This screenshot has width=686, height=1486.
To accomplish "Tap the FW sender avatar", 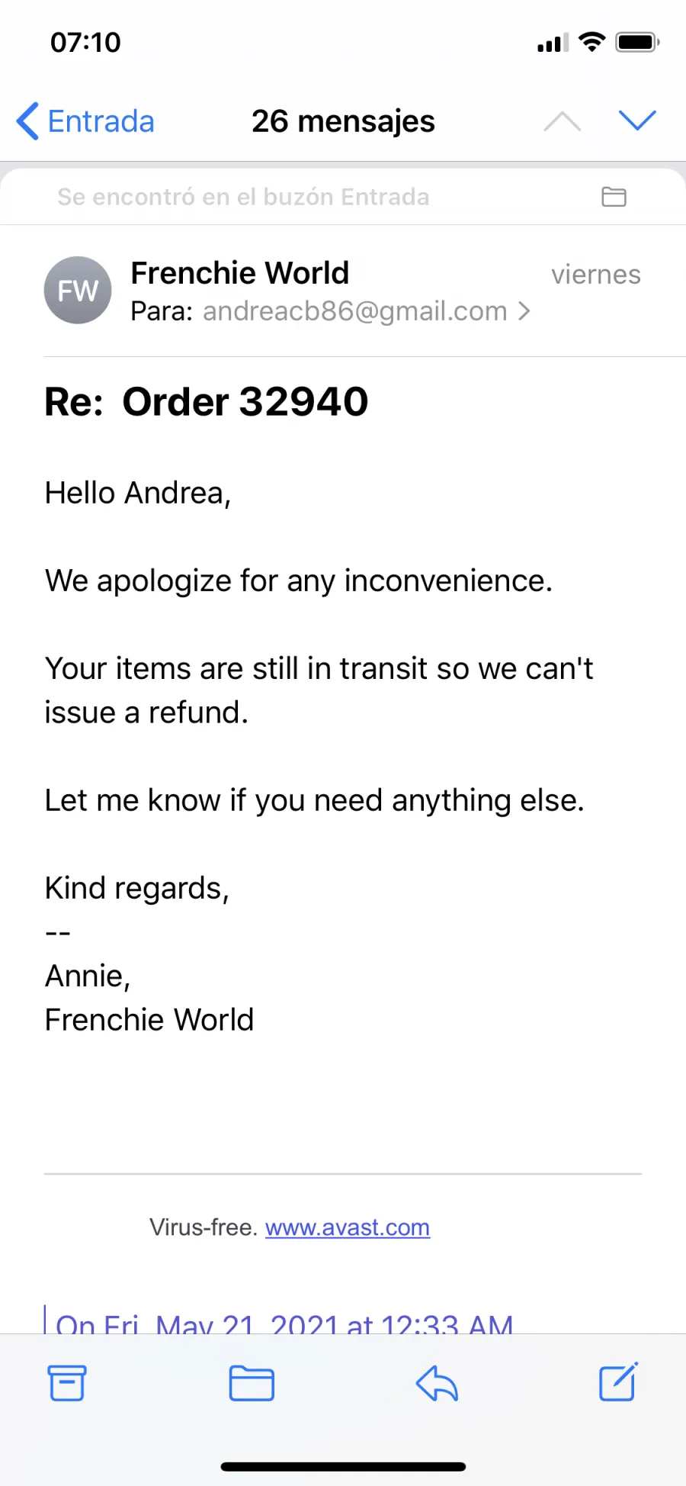I will [x=78, y=290].
